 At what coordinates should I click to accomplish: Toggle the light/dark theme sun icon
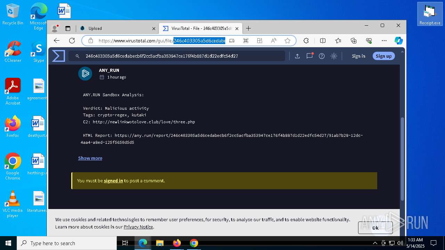(x=334, y=56)
